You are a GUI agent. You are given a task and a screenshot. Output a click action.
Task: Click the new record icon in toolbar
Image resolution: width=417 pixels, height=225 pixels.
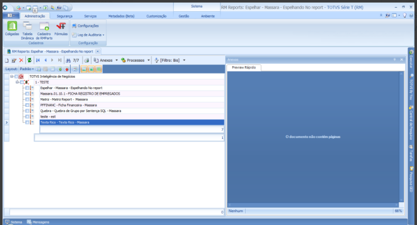[x=7, y=61]
